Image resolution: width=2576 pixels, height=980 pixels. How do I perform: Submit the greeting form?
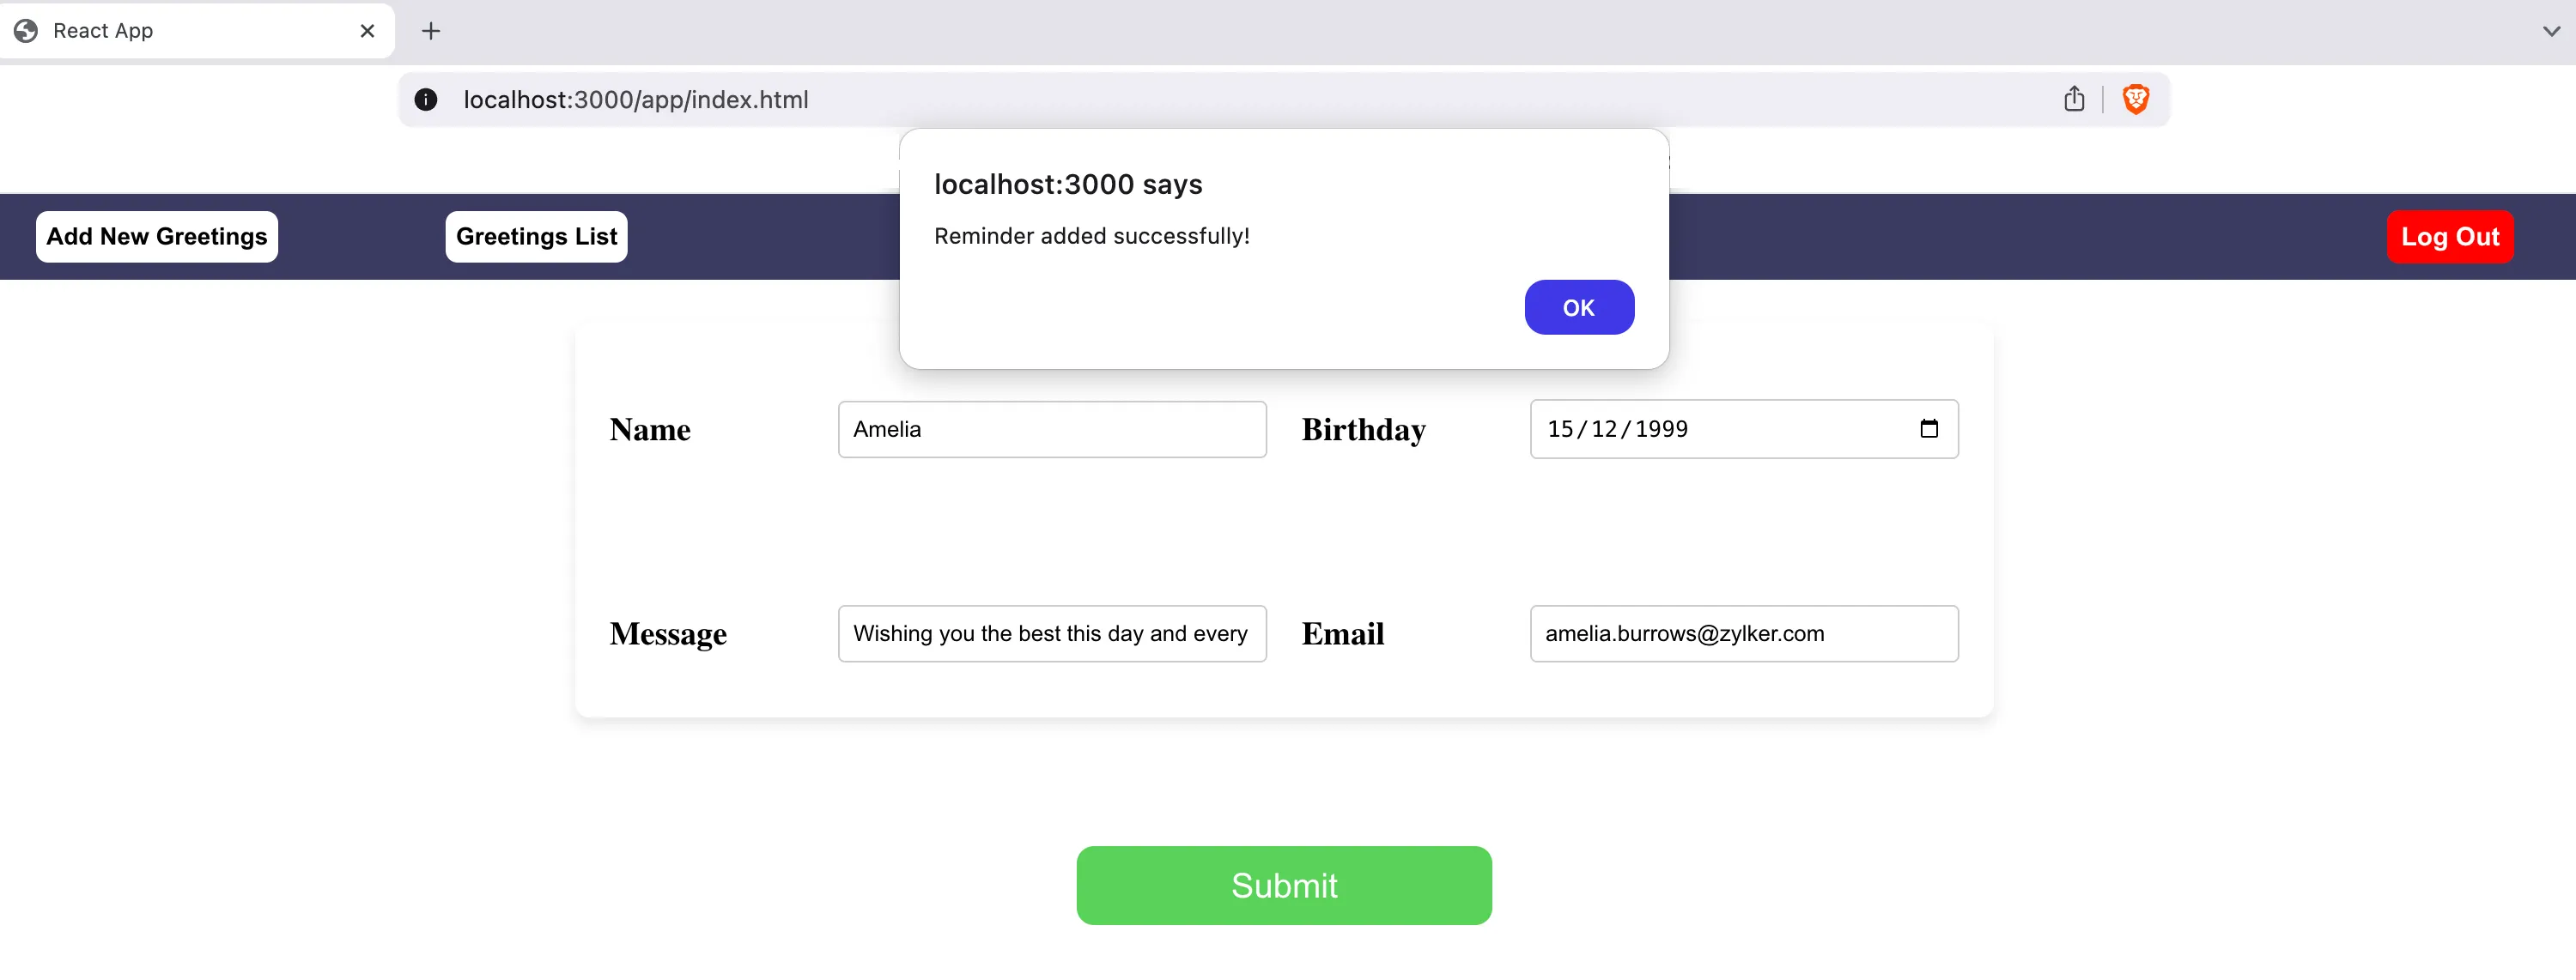1284,885
